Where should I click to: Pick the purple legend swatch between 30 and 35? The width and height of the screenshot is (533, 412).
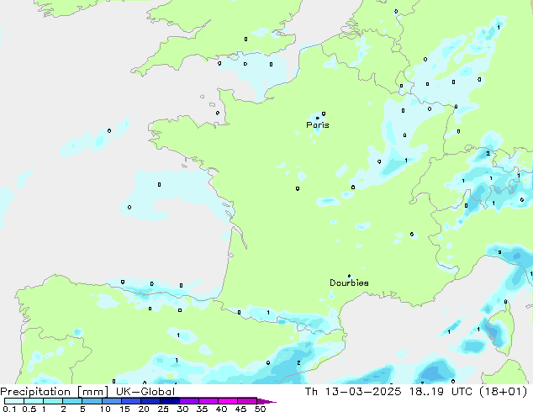pos(188,401)
